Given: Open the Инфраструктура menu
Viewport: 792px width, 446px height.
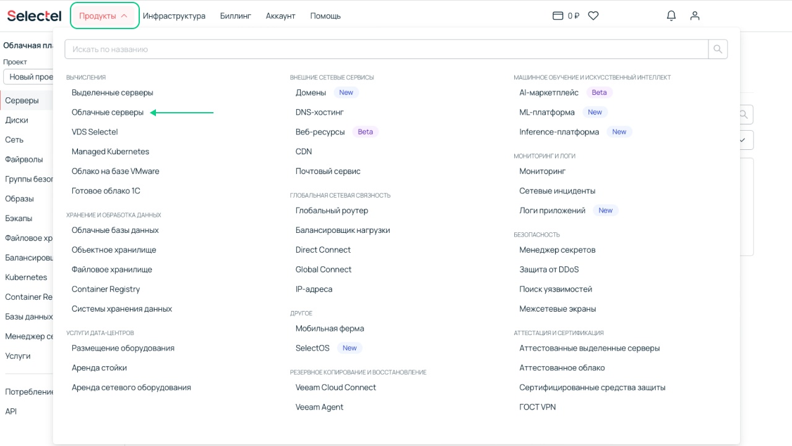Looking at the screenshot, I should pyautogui.click(x=174, y=16).
